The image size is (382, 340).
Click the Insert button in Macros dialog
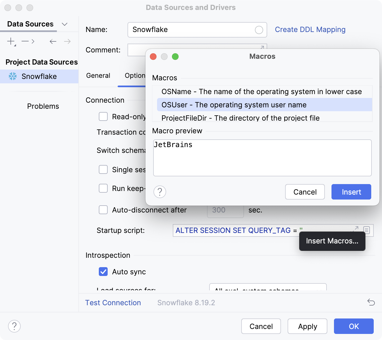(351, 192)
